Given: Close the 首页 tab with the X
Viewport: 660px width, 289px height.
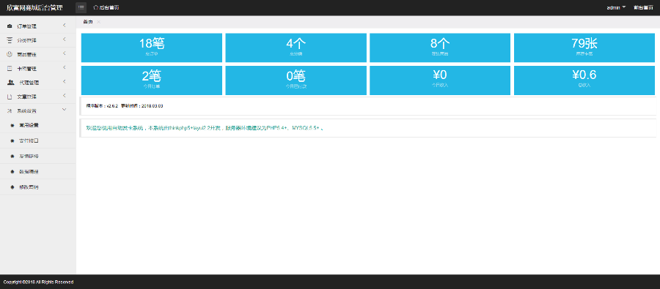Looking at the screenshot, I should tap(98, 22).
